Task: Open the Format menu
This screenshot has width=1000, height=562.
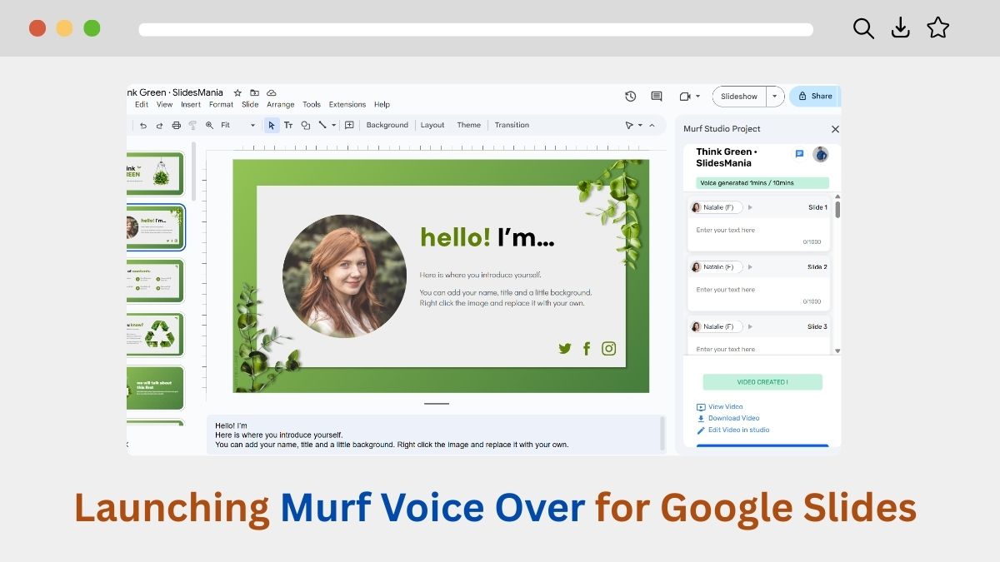Action: [222, 105]
